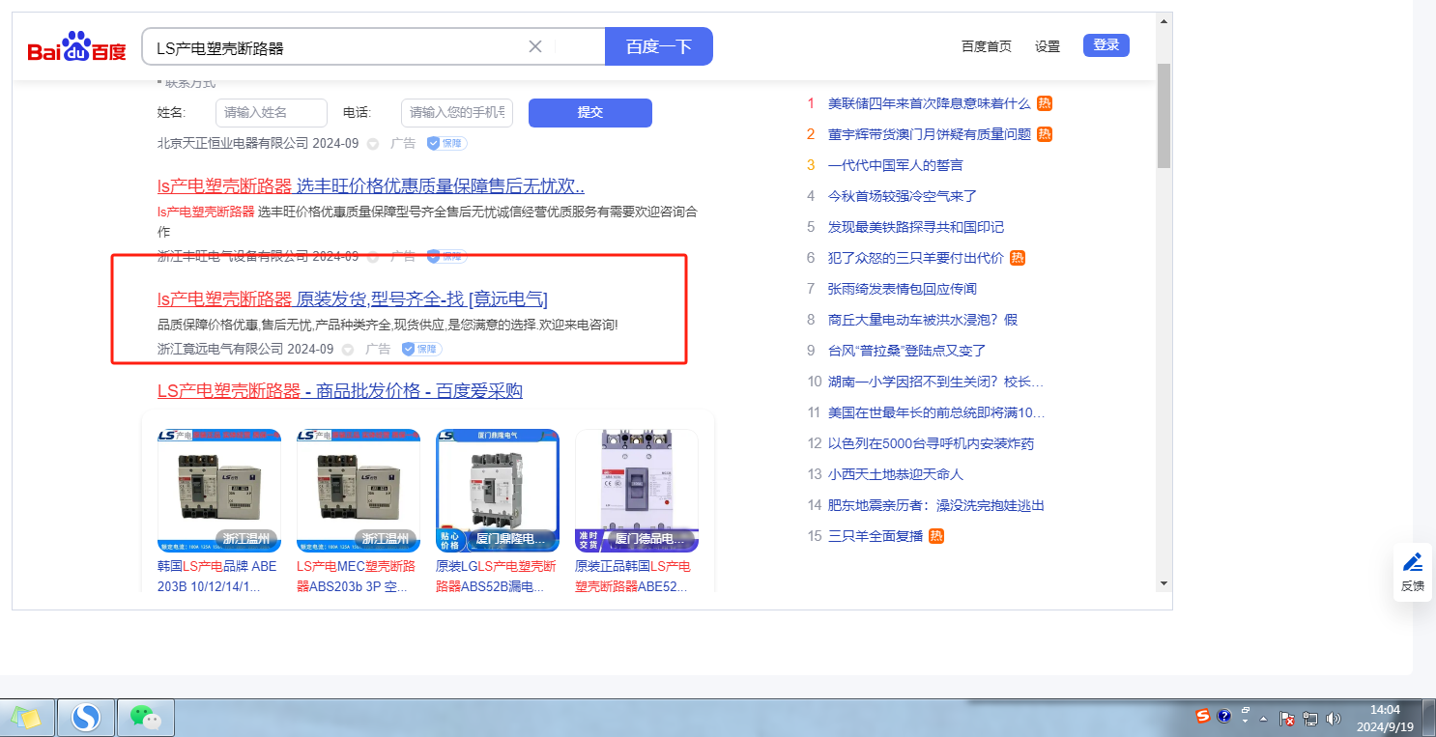Open the sticky notes taskbar icon
The image size is (1436, 737).
click(x=26, y=718)
